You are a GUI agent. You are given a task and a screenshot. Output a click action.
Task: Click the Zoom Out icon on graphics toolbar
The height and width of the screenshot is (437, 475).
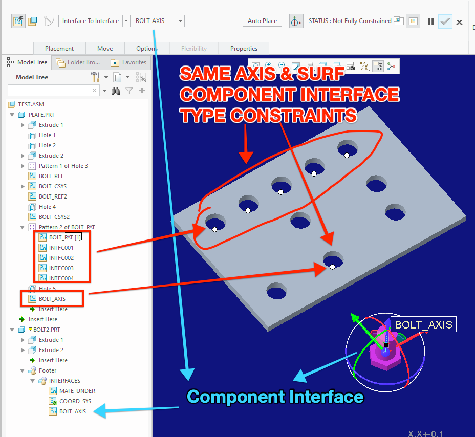click(x=280, y=65)
